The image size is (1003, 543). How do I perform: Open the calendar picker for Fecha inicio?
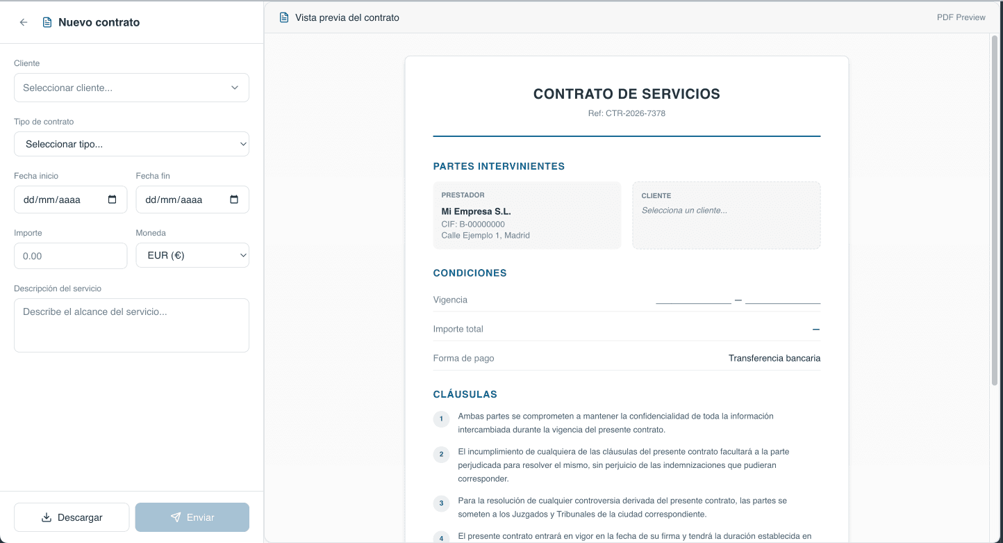(x=113, y=200)
